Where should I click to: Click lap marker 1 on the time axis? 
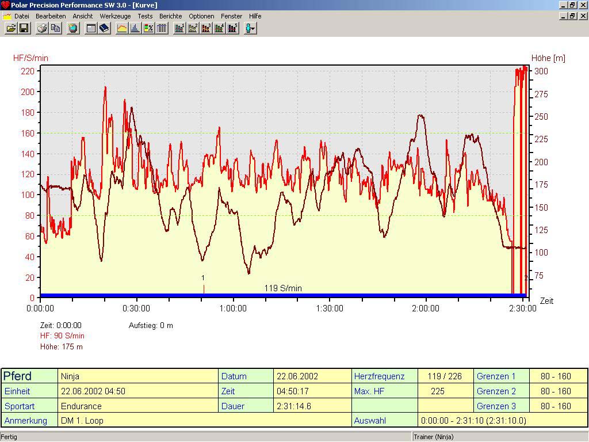pyautogui.click(x=203, y=284)
